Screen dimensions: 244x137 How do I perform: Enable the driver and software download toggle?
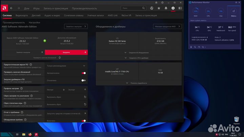[84, 81]
